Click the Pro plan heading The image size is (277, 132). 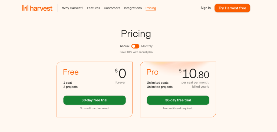pyautogui.click(x=152, y=72)
